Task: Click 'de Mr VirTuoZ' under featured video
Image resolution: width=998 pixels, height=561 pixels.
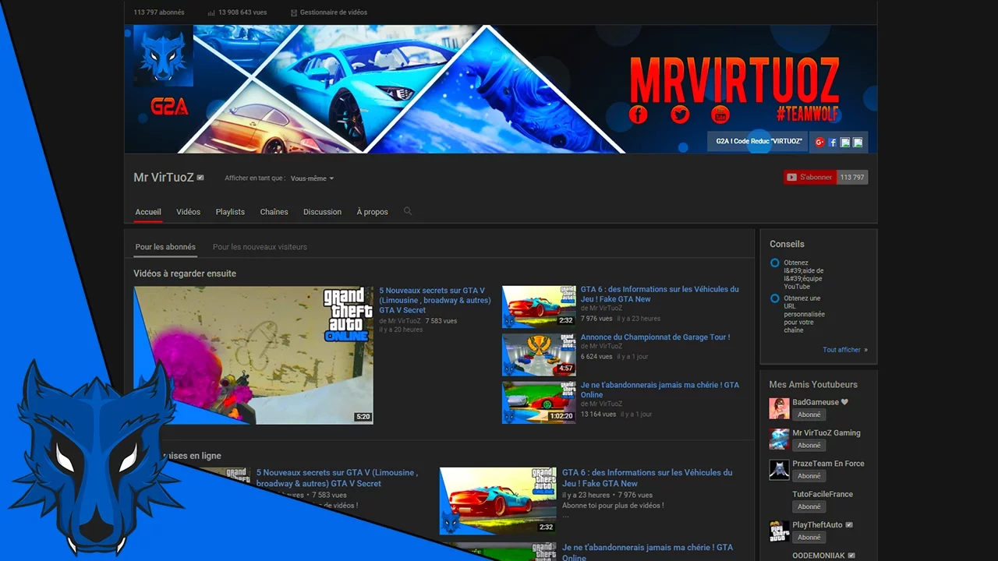Action: click(x=400, y=320)
